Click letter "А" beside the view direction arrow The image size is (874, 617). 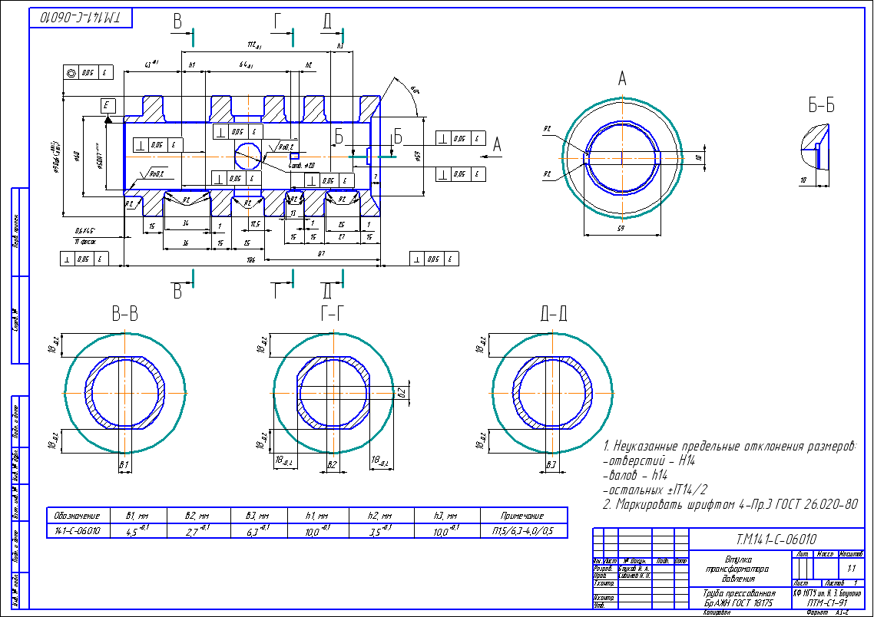(497, 145)
